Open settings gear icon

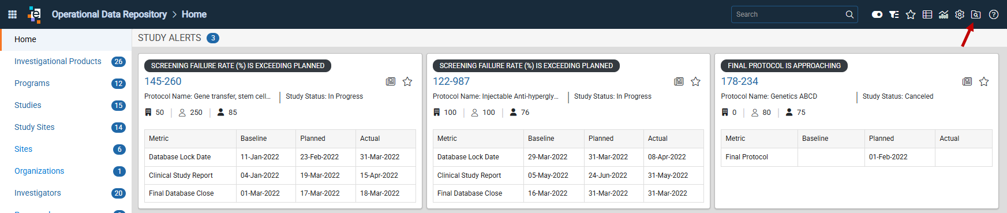tap(960, 14)
